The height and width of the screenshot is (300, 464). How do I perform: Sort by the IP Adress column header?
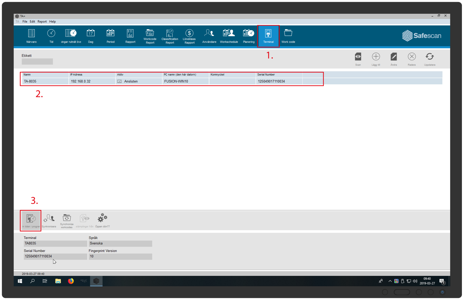92,75
